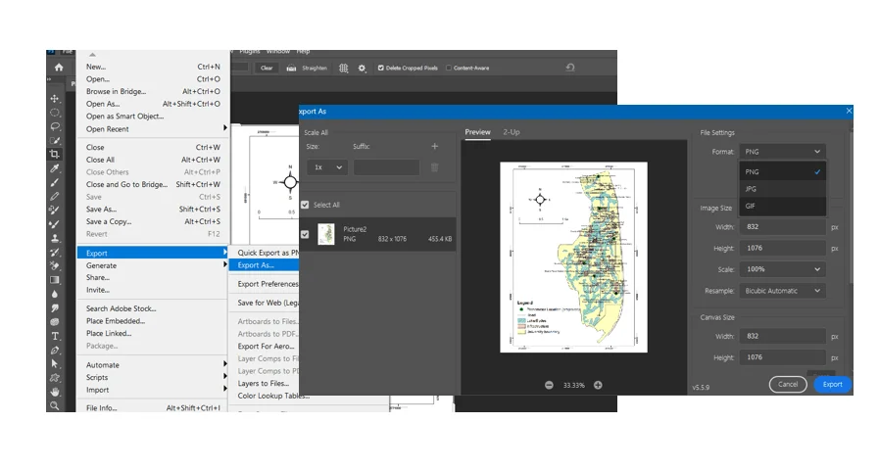Image resolution: width=879 pixels, height=470 pixels.
Task: Choose Open as Smart Object...
Action: 153,116
